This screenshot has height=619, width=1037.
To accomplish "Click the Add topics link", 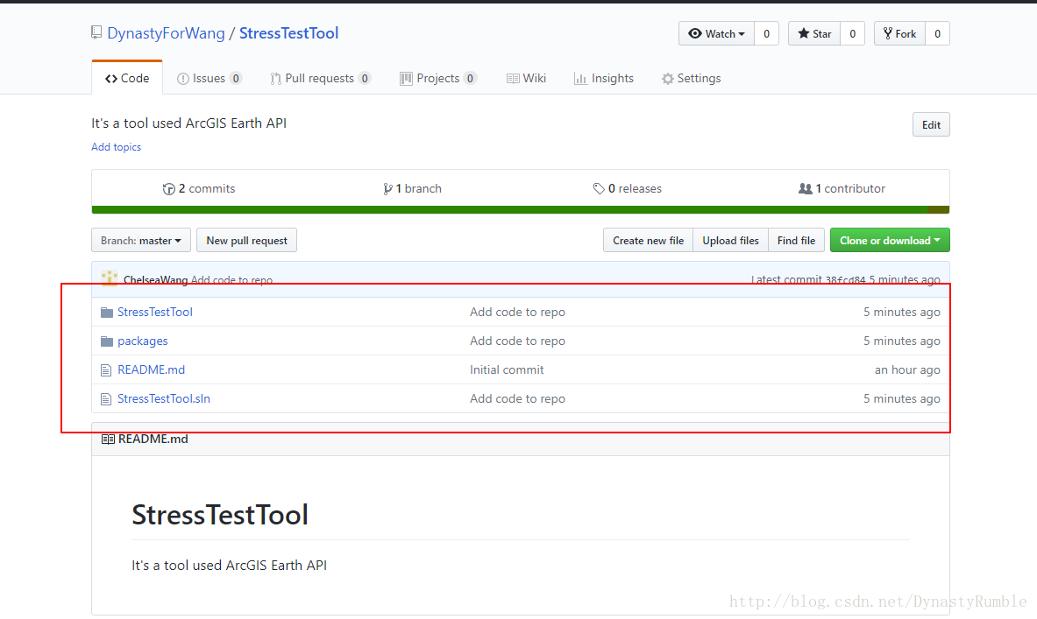I will (x=117, y=147).
